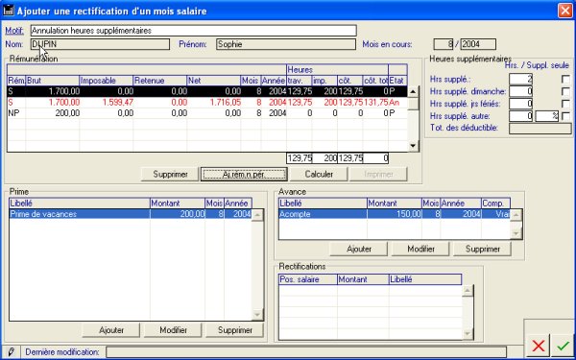
Task: Click Hrs supplé. jrs fériés input field
Action: tap(520, 104)
